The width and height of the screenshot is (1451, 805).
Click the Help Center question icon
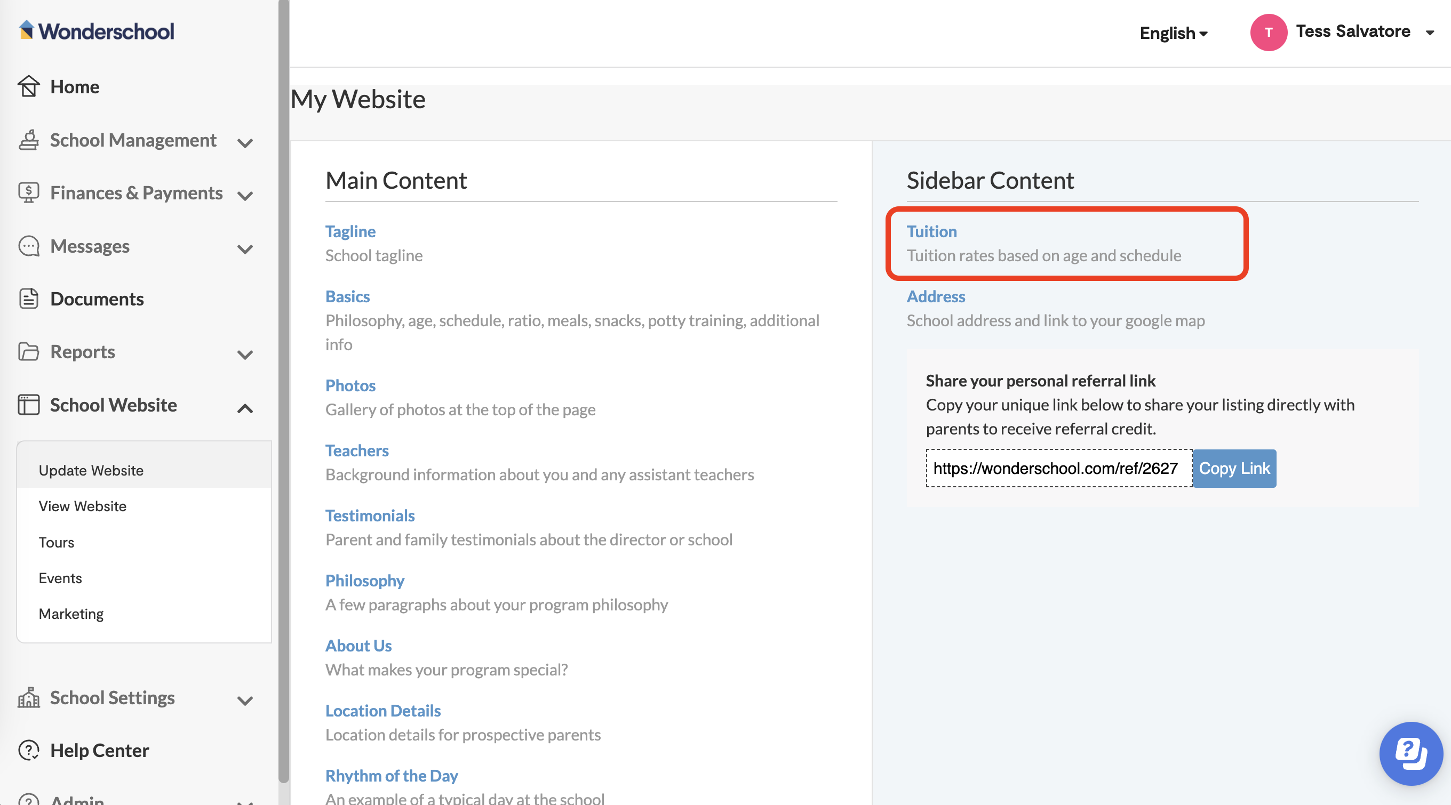[x=28, y=751]
